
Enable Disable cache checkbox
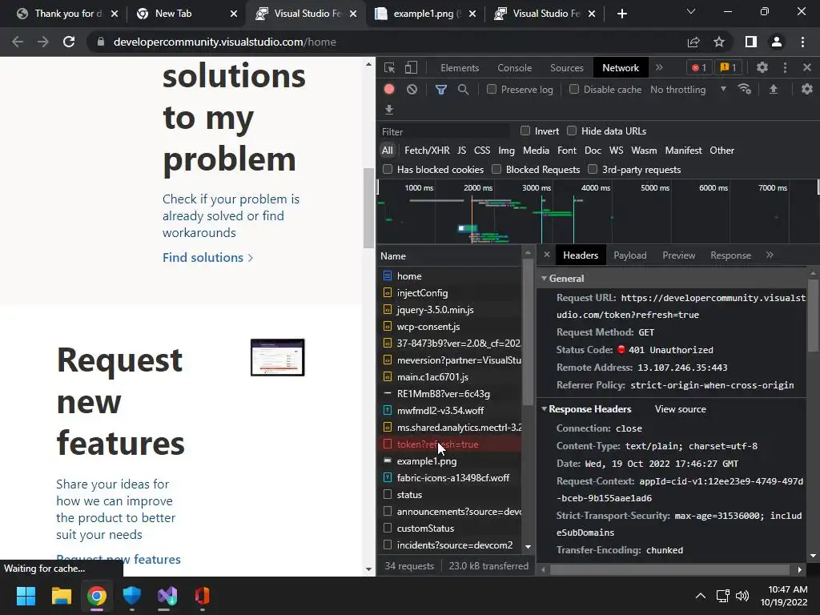(574, 89)
